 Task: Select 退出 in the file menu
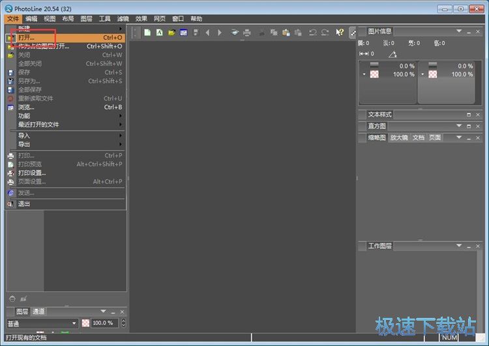24,204
